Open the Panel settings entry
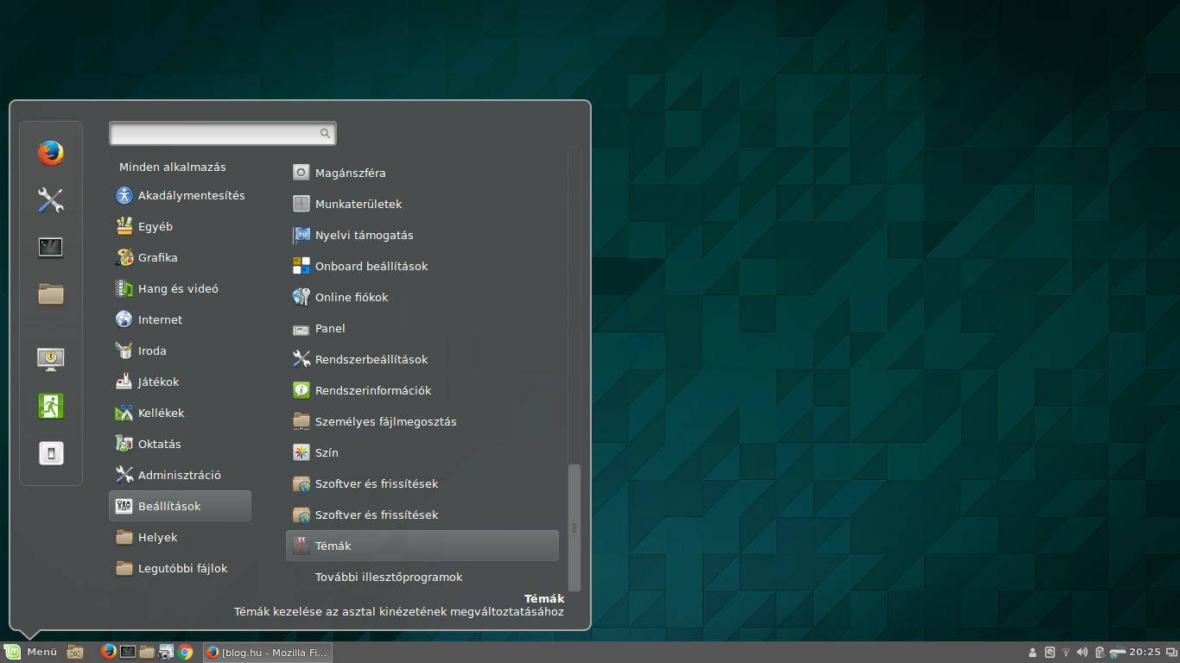The height and width of the screenshot is (663, 1180). pyautogui.click(x=422, y=328)
